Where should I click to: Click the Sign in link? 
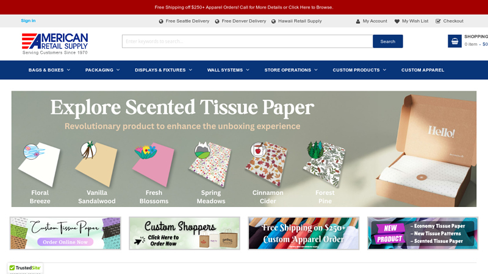point(28,21)
